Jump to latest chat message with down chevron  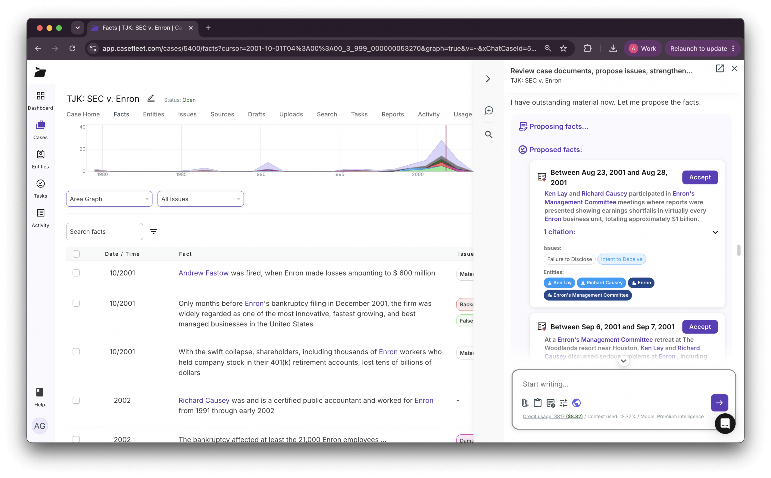click(x=623, y=361)
